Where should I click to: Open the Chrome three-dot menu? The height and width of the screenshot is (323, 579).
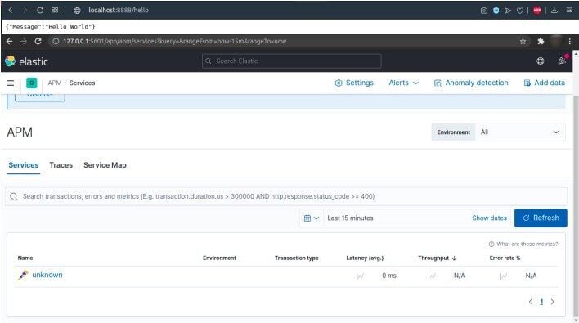[x=570, y=42]
